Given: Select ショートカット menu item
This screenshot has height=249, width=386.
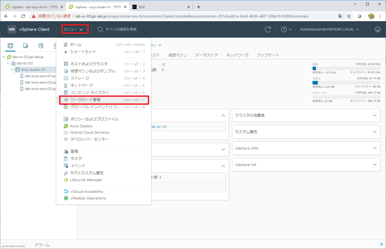Looking at the screenshot, I should tap(104, 52).
